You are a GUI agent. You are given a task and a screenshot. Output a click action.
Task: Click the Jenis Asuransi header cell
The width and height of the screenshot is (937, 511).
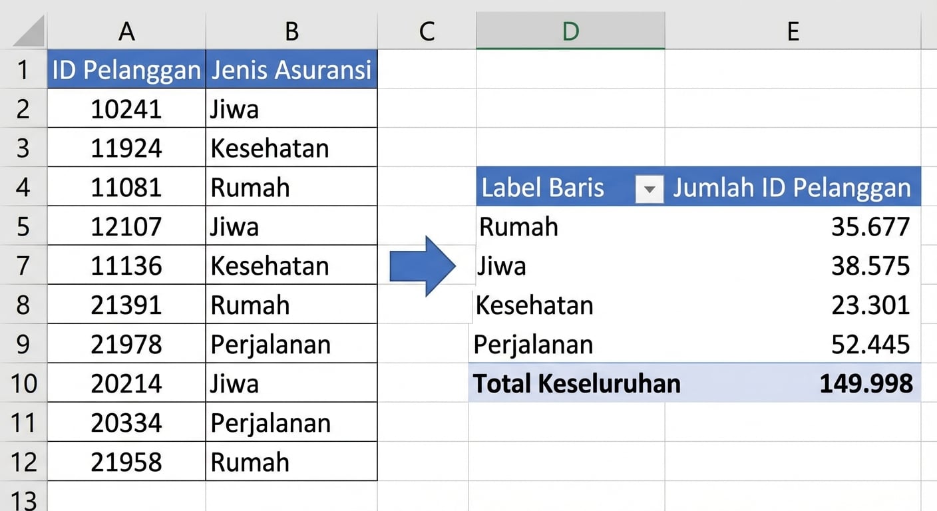pos(291,69)
